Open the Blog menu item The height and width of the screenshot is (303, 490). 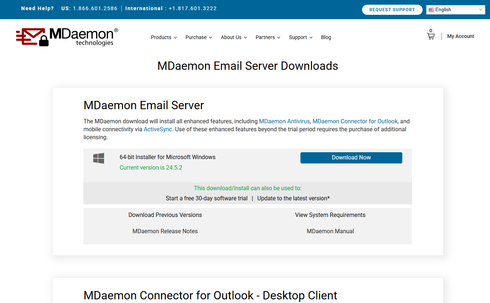[326, 37]
